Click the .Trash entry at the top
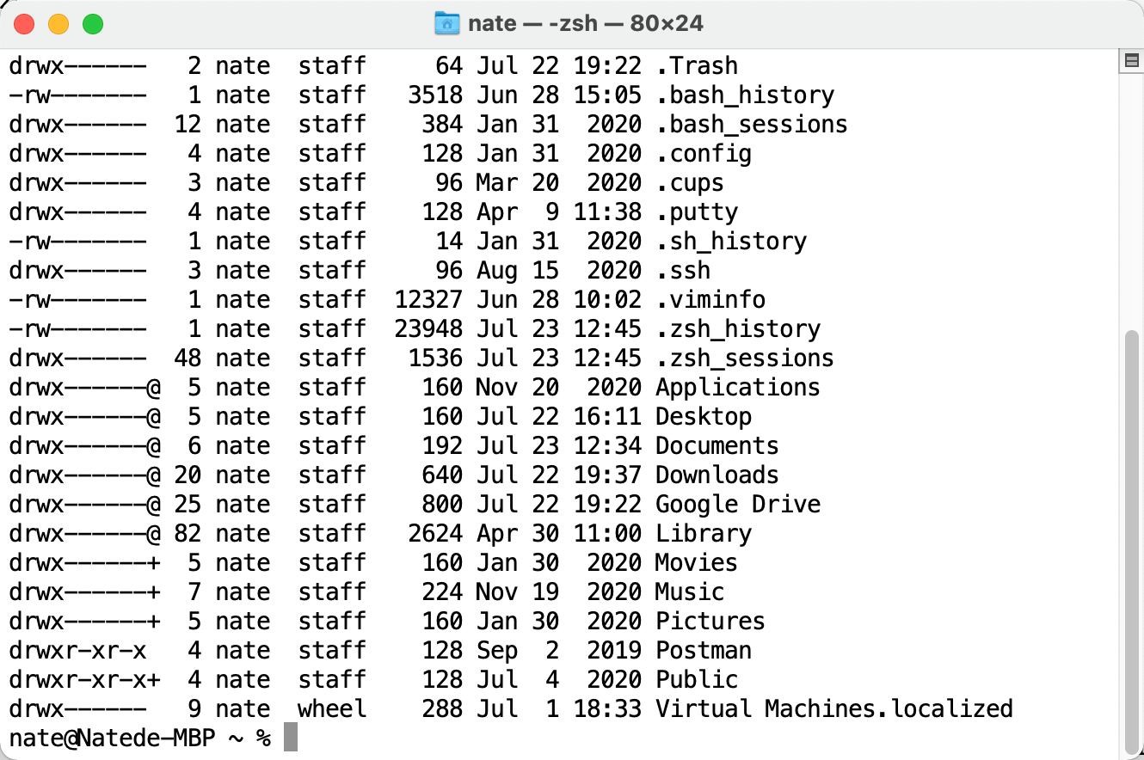The height and width of the screenshot is (760, 1144). coord(697,65)
